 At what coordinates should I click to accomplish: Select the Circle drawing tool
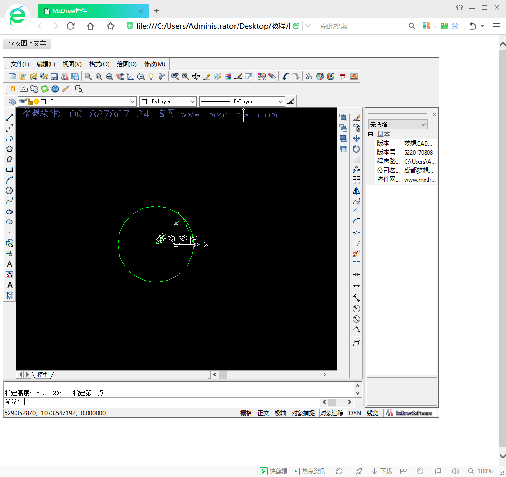point(10,191)
